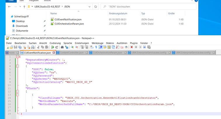Sort files by the Änderungsdatum column header
This screenshot has height=119, width=221.
pyautogui.click(x=118, y=13)
